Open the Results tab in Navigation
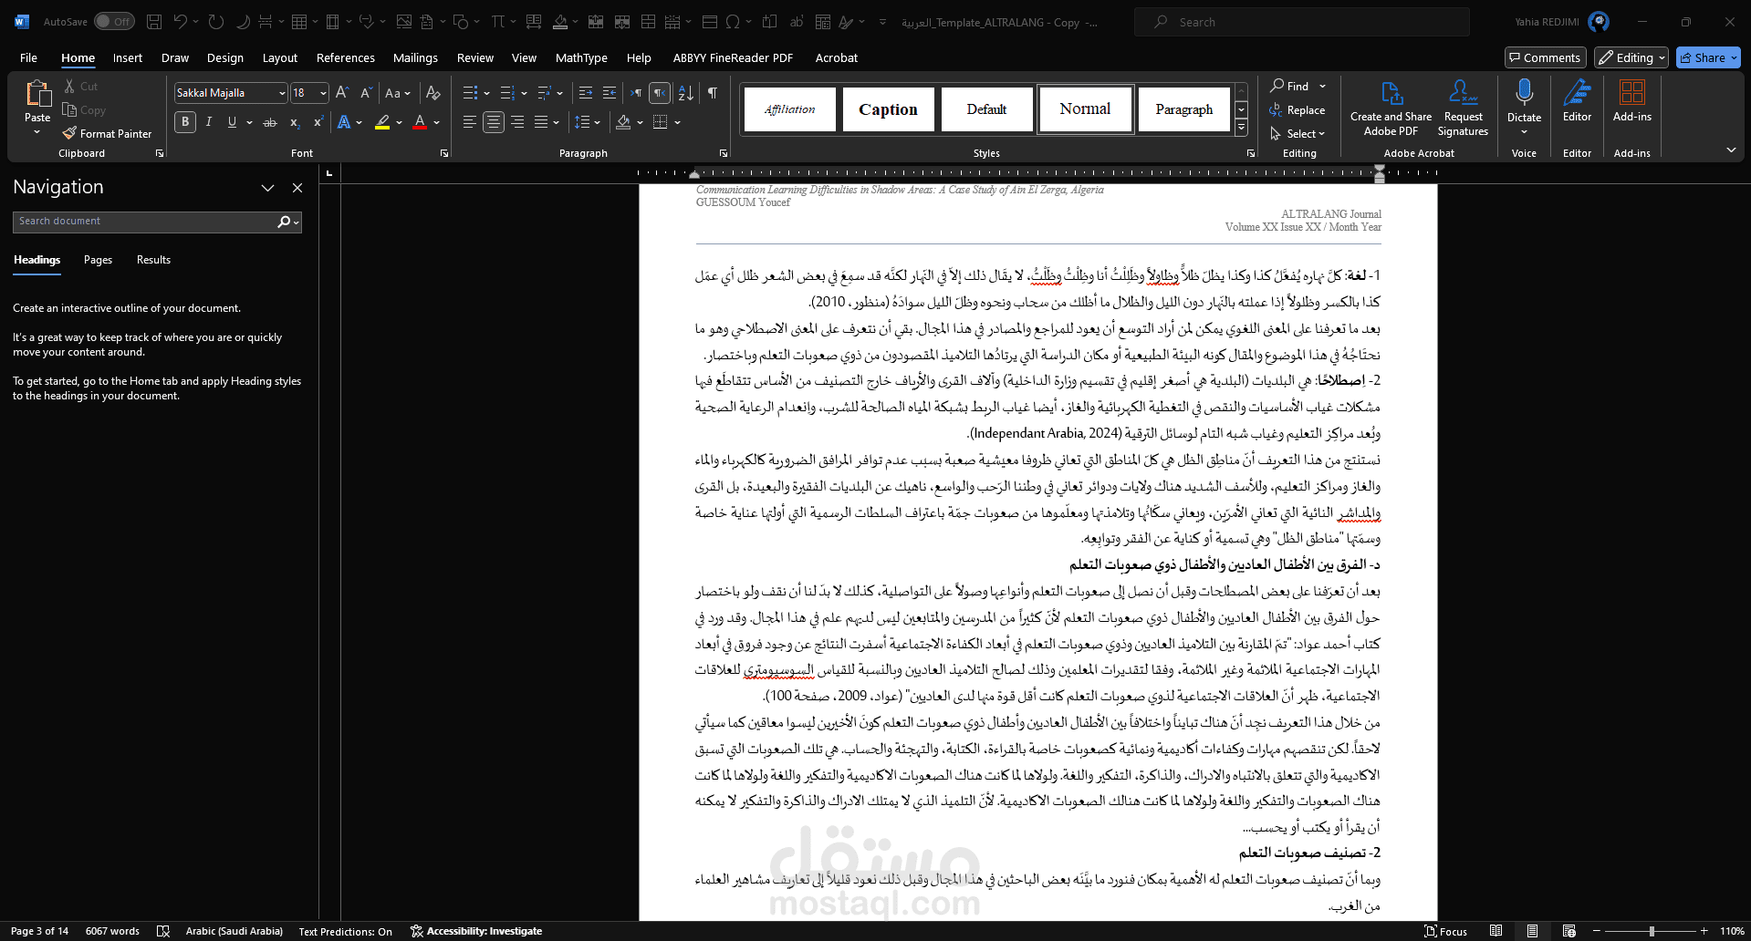 click(x=153, y=260)
